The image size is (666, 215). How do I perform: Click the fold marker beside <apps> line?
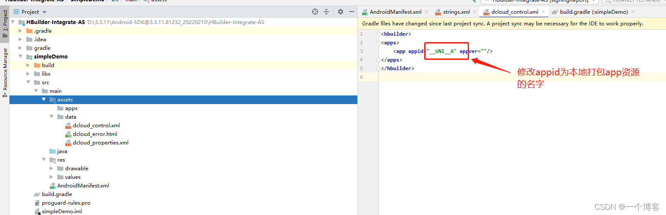click(378, 43)
